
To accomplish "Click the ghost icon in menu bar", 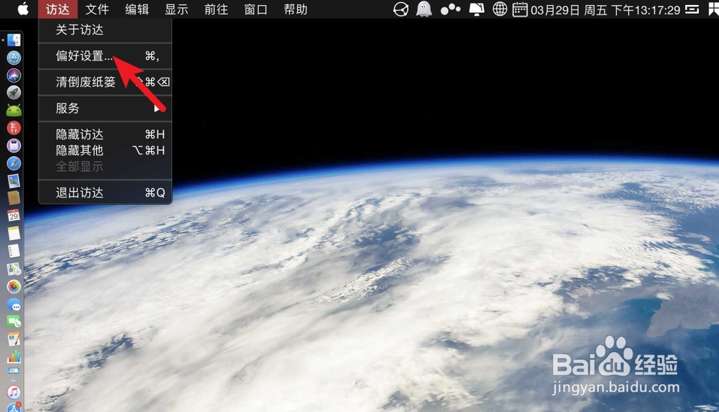I will (423, 9).
